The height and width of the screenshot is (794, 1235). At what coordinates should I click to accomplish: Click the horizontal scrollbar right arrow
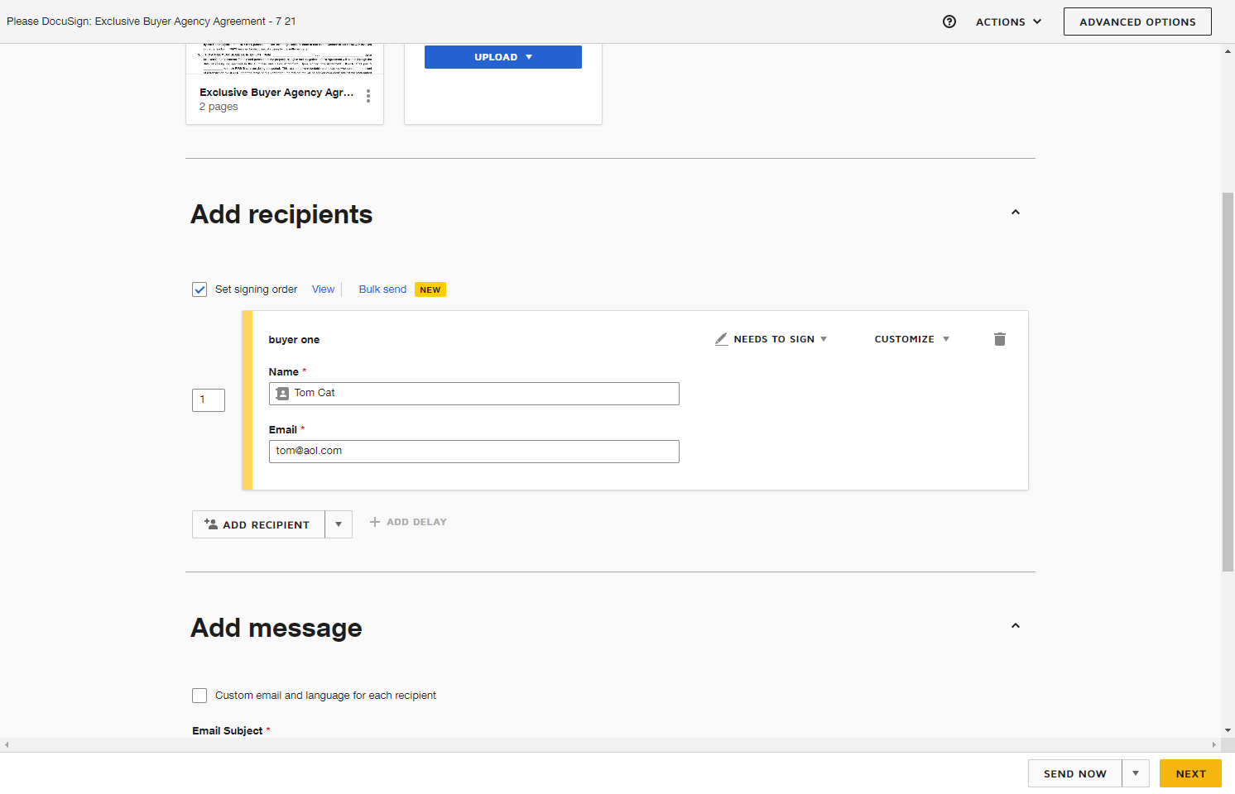coord(1214,744)
